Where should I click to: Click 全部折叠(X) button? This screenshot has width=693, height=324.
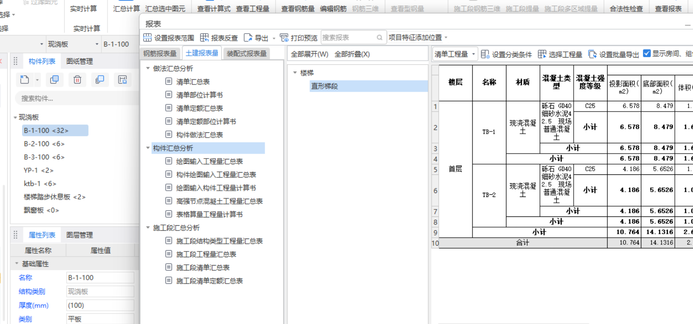tap(352, 54)
